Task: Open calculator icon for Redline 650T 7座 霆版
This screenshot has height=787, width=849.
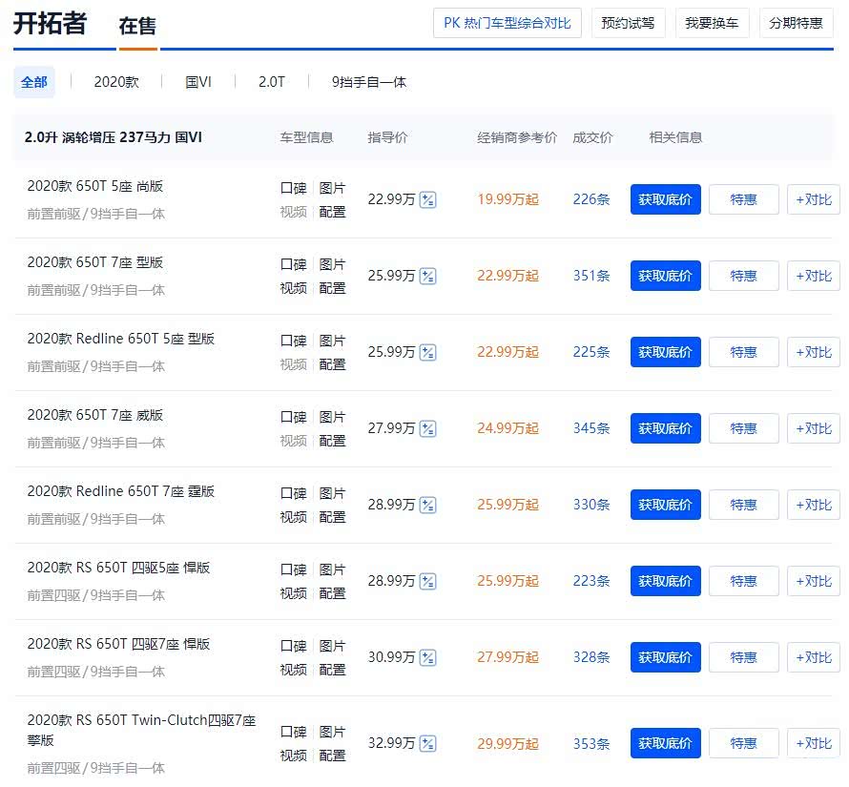Action: pos(427,506)
